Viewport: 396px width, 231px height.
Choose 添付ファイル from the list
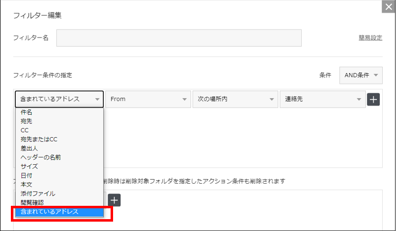(x=38, y=193)
